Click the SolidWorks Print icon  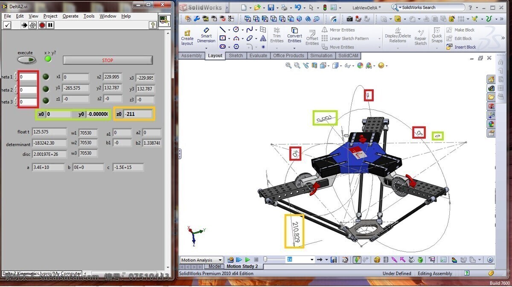(284, 8)
